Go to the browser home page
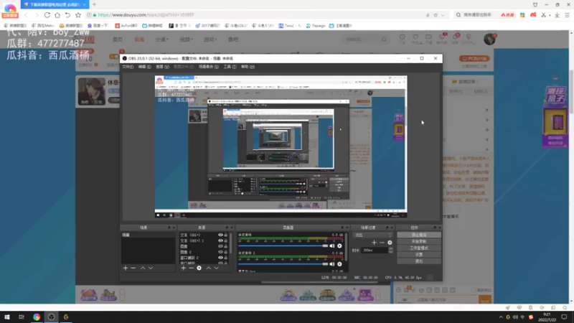 tap(57, 15)
